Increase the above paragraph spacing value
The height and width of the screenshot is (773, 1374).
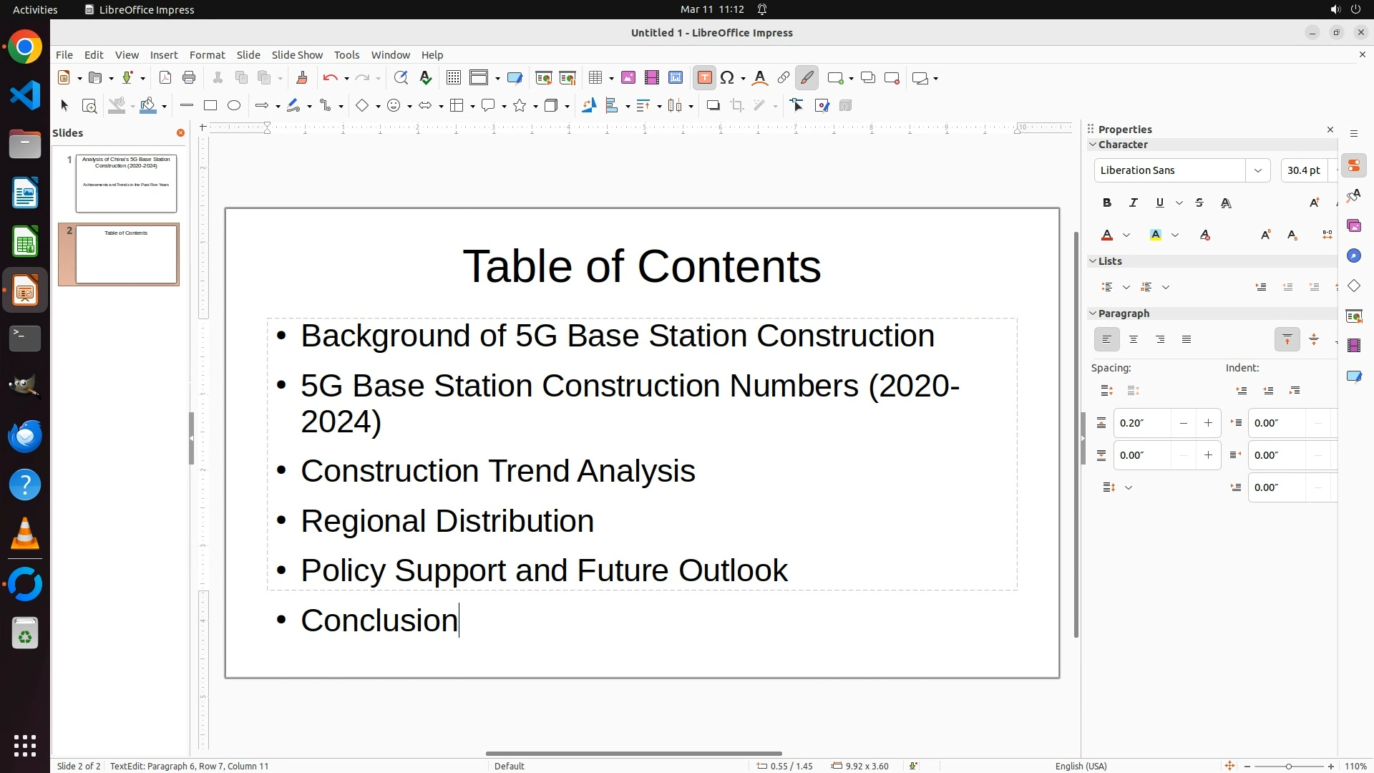1208,423
